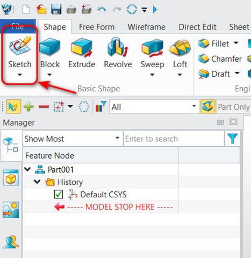
Task: Click the Extrude tool icon
Action: 82,47
